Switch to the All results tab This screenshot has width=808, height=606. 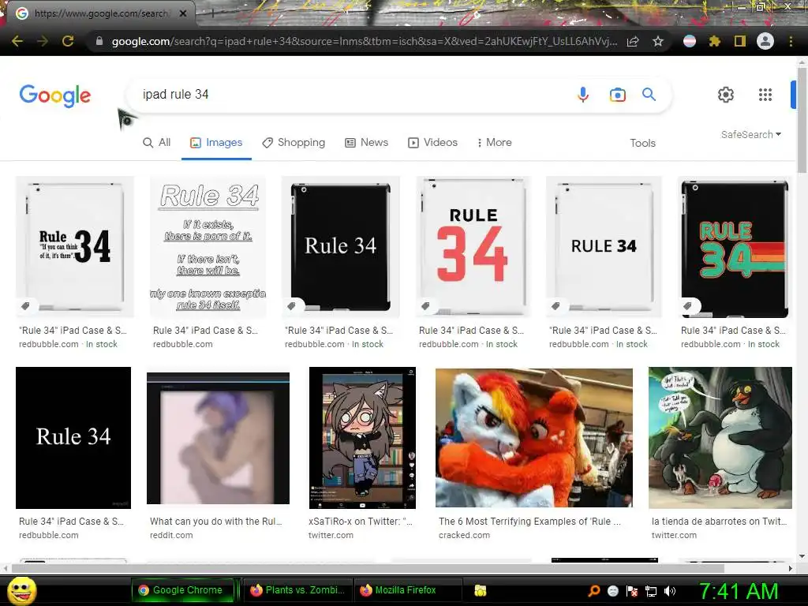click(157, 142)
